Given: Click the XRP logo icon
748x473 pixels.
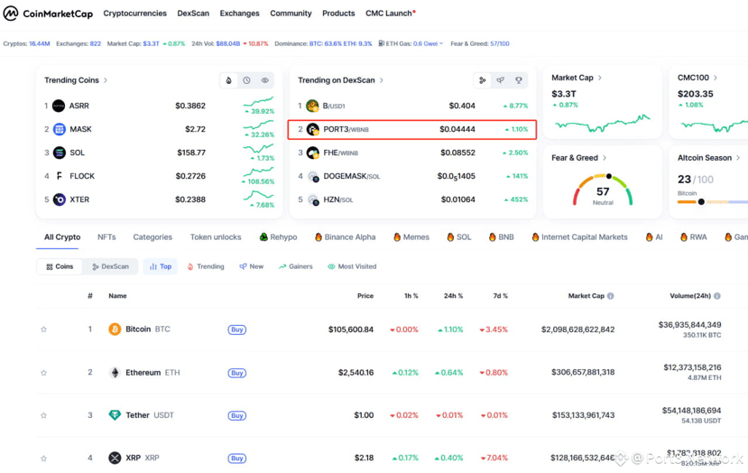Looking at the screenshot, I should click(x=115, y=459).
